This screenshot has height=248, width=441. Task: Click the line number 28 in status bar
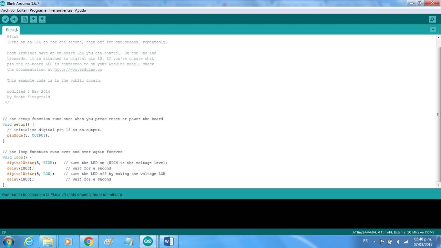(x=3, y=232)
